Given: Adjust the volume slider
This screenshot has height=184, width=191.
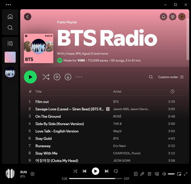Looking at the screenshot, I should 171,174.
